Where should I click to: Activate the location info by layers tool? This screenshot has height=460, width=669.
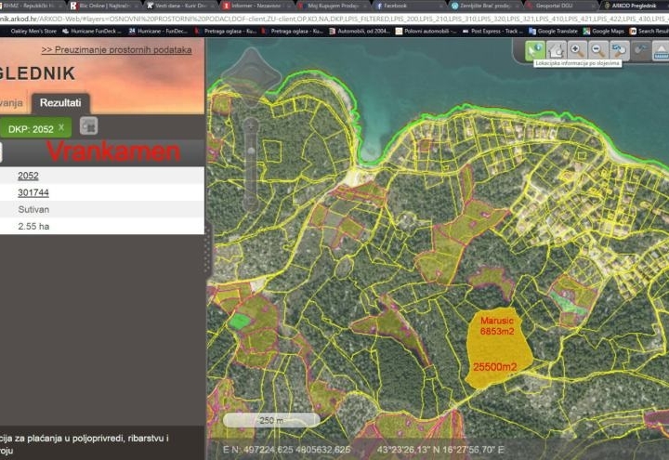point(535,50)
